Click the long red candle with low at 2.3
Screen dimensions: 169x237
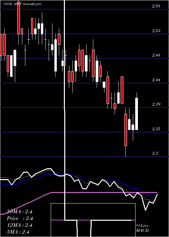coord(126,130)
